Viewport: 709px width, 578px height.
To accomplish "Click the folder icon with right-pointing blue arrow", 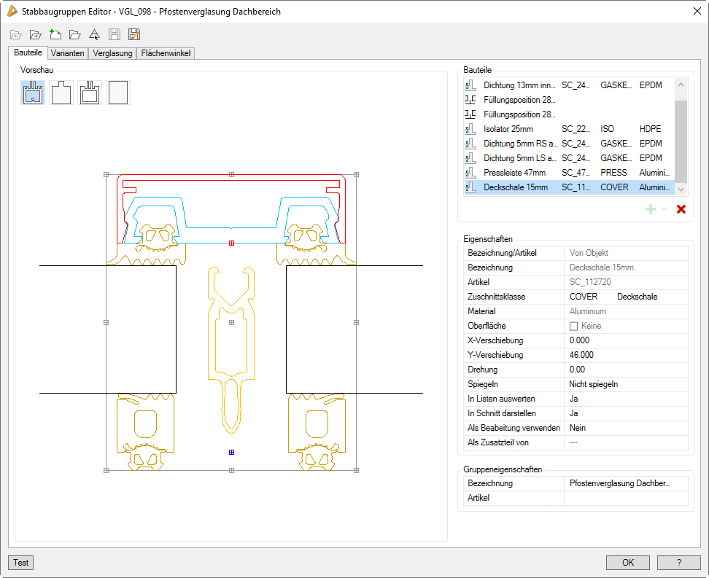I will tap(35, 34).
